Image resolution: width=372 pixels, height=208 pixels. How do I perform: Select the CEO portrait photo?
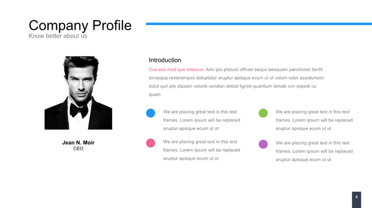pos(78,92)
